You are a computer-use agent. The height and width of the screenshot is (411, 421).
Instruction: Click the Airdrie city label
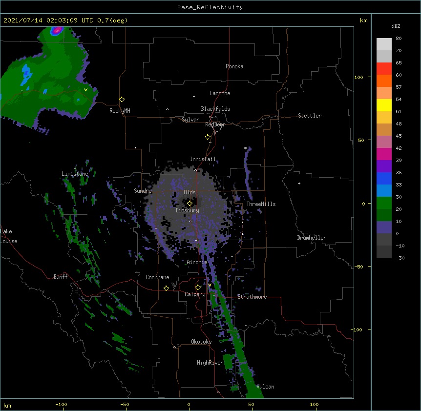coord(197,262)
